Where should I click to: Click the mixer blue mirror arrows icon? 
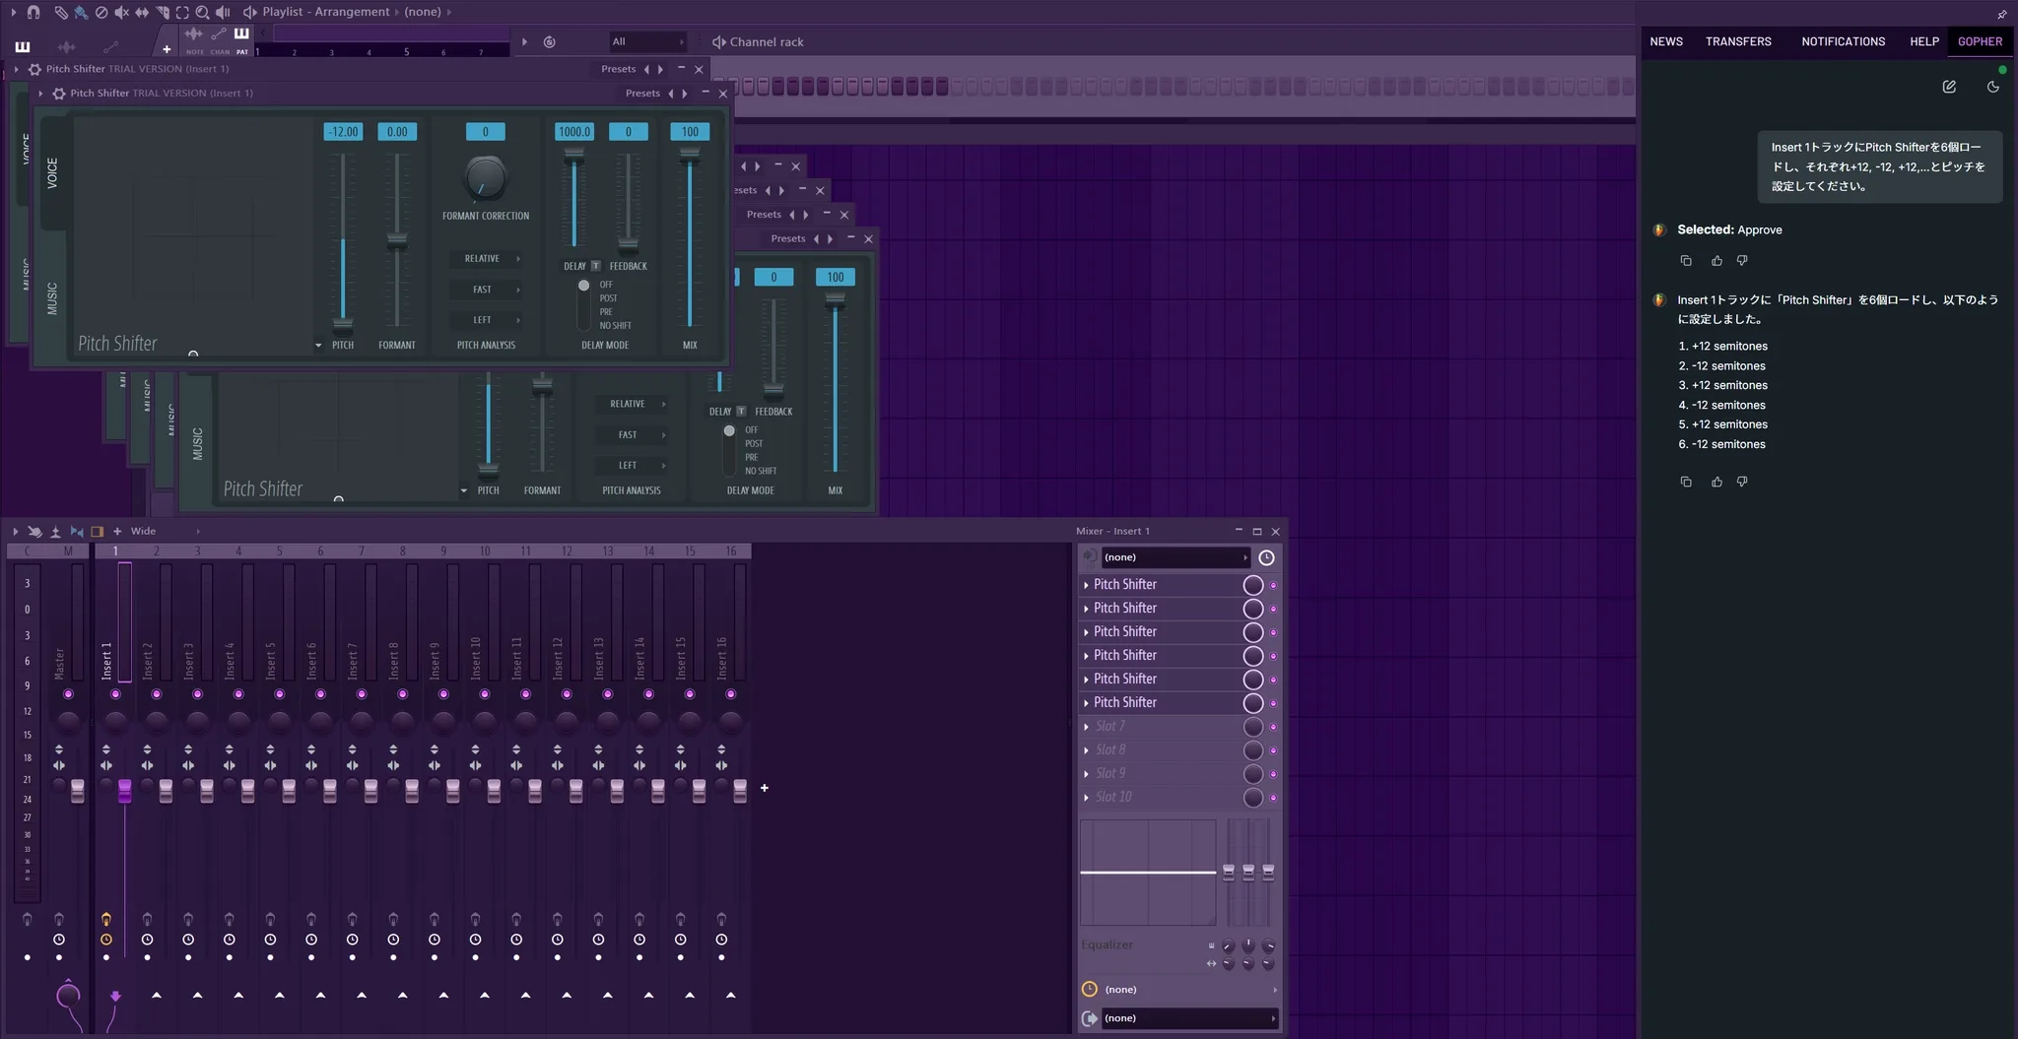tap(77, 531)
